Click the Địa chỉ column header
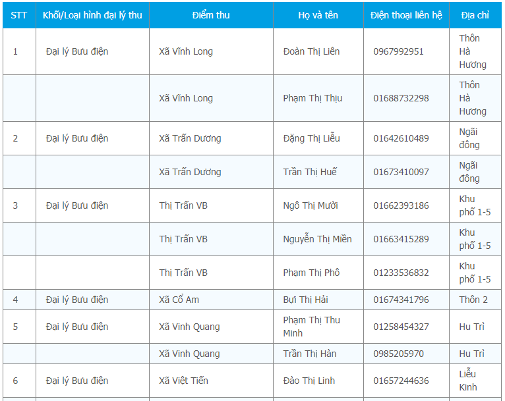 (475, 14)
